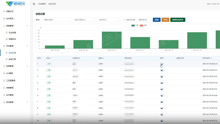Open 工艺图管理 from the sidebar
The width and height of the screenshot is (220, 124).
[10, 80]
